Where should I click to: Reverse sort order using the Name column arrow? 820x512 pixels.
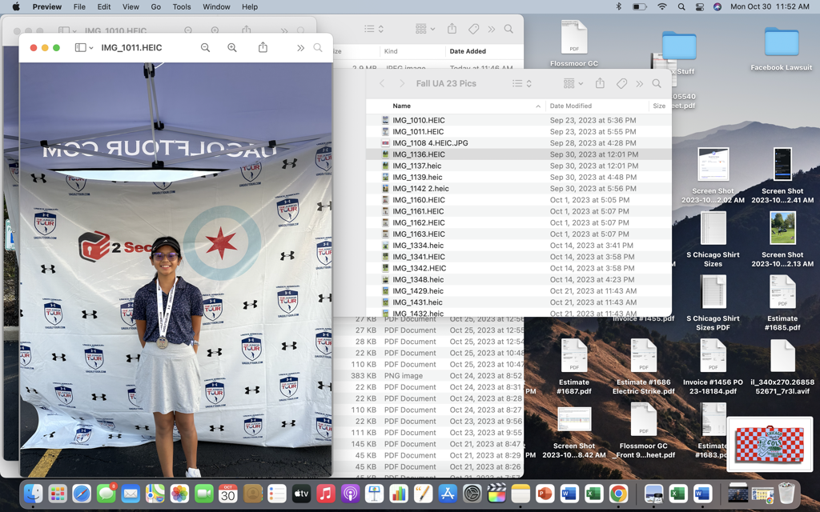point(538,106)
